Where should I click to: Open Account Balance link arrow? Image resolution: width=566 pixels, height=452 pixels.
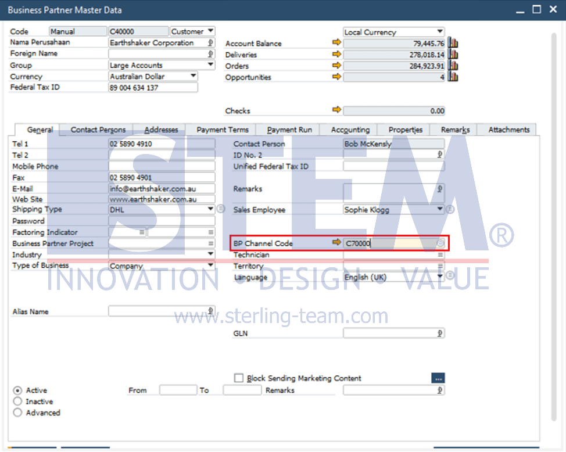click(x=336, y=42)
